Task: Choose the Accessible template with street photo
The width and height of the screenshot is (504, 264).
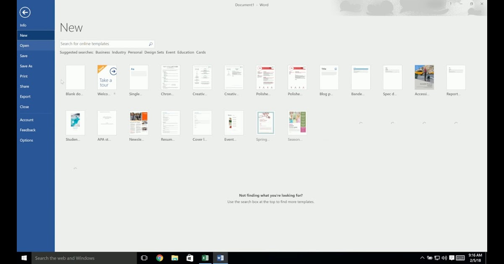Action: (x=424, y=78)
